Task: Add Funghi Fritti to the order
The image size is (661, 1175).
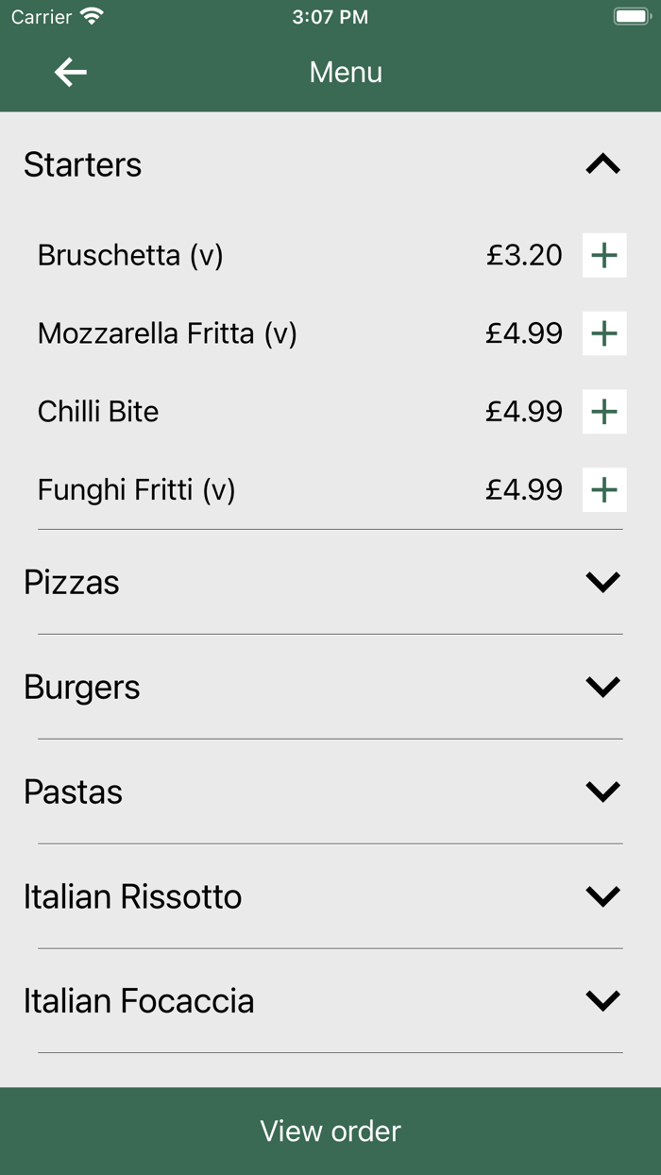Action: point(603,490)
